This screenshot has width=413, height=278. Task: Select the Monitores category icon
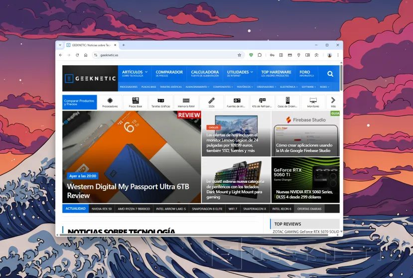[x=313, y=102]
